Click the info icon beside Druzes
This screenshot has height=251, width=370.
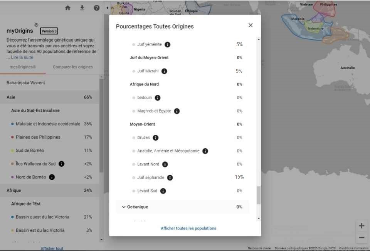pos(155,137)
